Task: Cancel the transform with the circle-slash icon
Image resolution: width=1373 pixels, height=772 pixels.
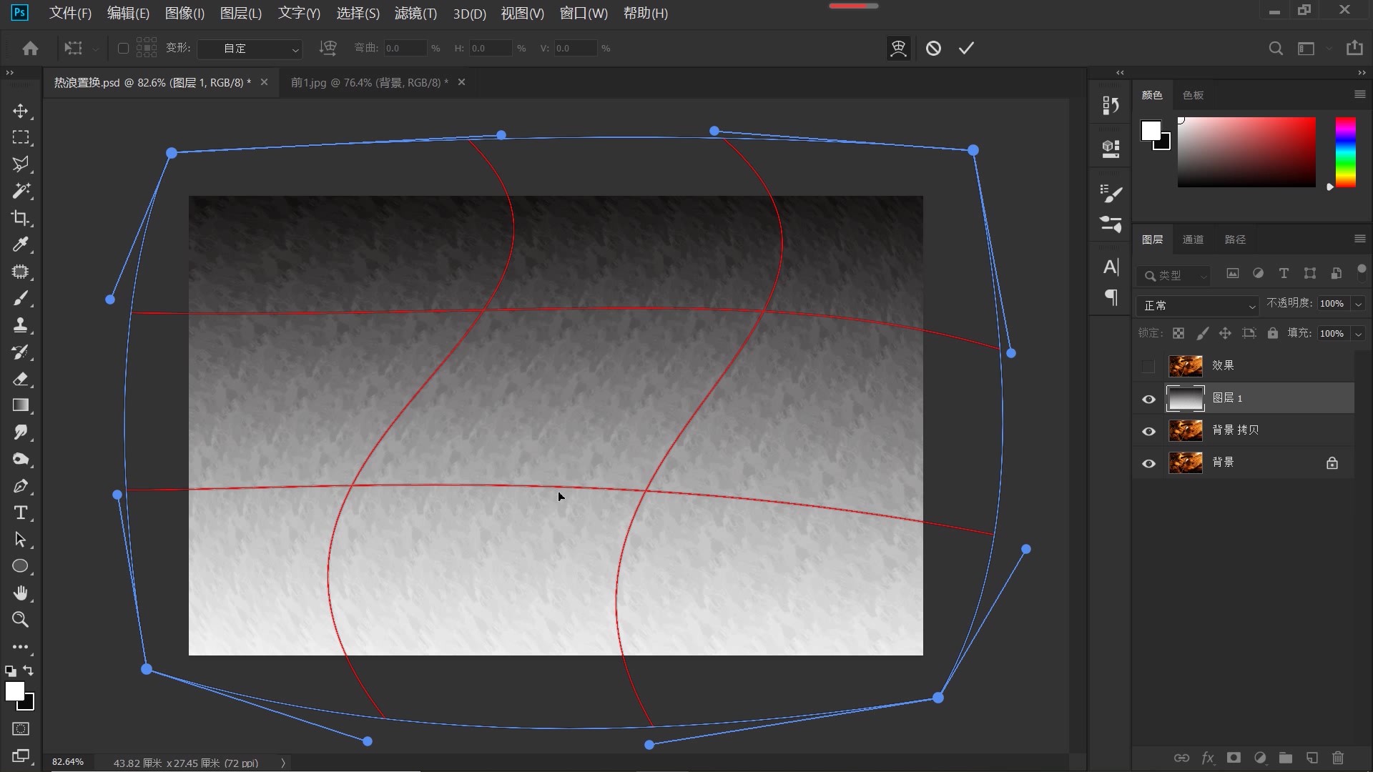Action: pyautogui.click(x=933, y=48)
